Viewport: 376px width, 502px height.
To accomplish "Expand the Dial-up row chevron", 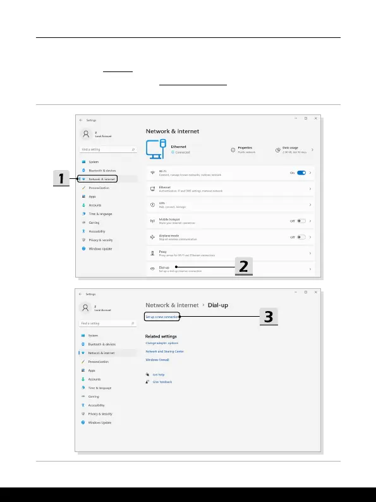I will [310, 269].
